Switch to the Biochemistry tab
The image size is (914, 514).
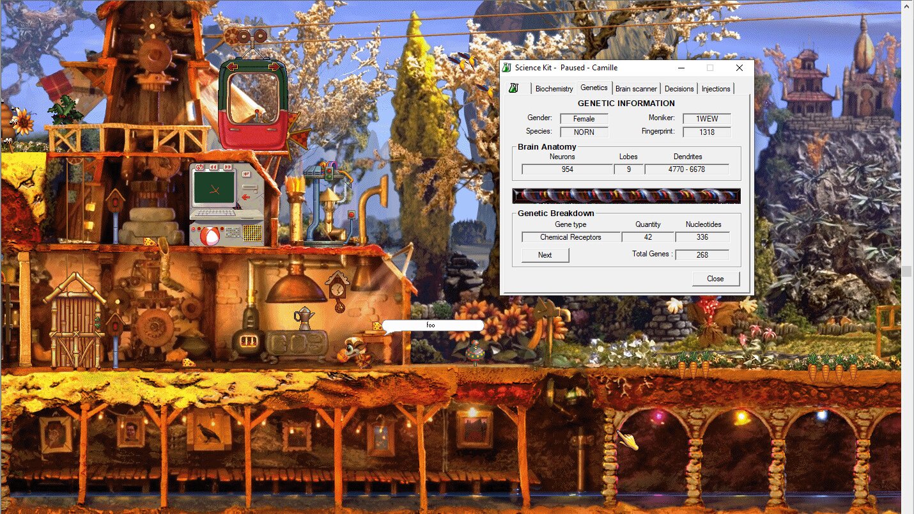point(554,89)
